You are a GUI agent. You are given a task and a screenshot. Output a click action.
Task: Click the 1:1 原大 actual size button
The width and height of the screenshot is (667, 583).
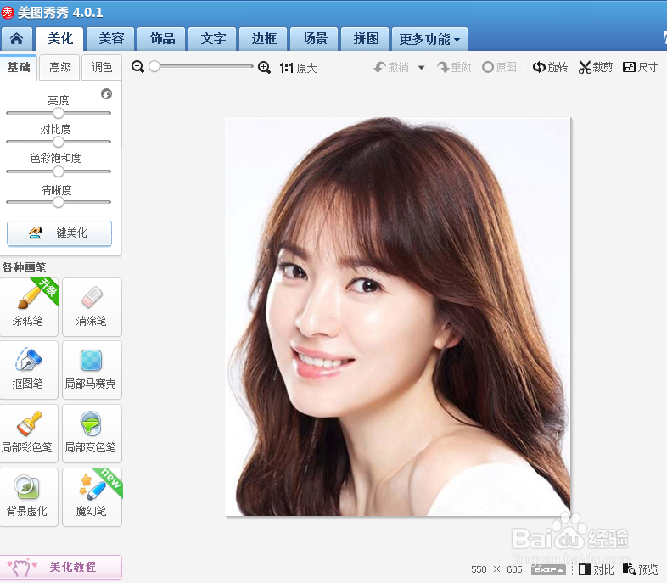coord(298,68)
